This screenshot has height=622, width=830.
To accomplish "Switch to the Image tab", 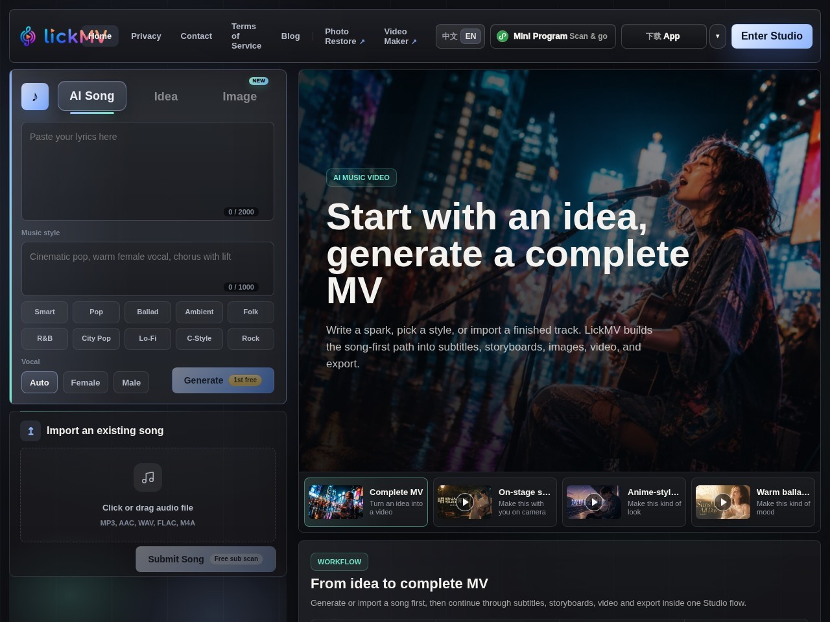I will tap(240, 97).
